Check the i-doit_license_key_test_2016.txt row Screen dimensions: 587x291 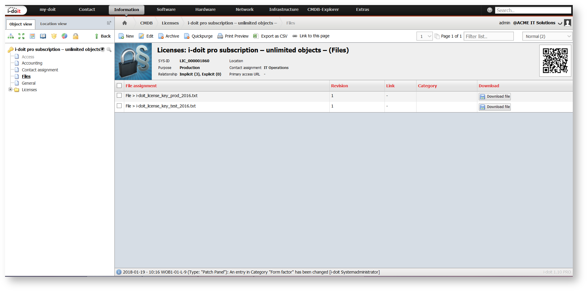coord(119,106)
